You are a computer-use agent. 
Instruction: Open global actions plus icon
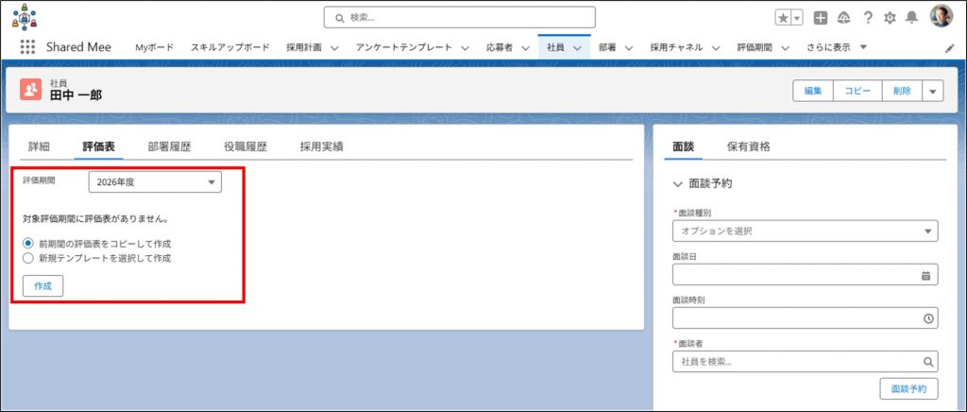(821, 18)
